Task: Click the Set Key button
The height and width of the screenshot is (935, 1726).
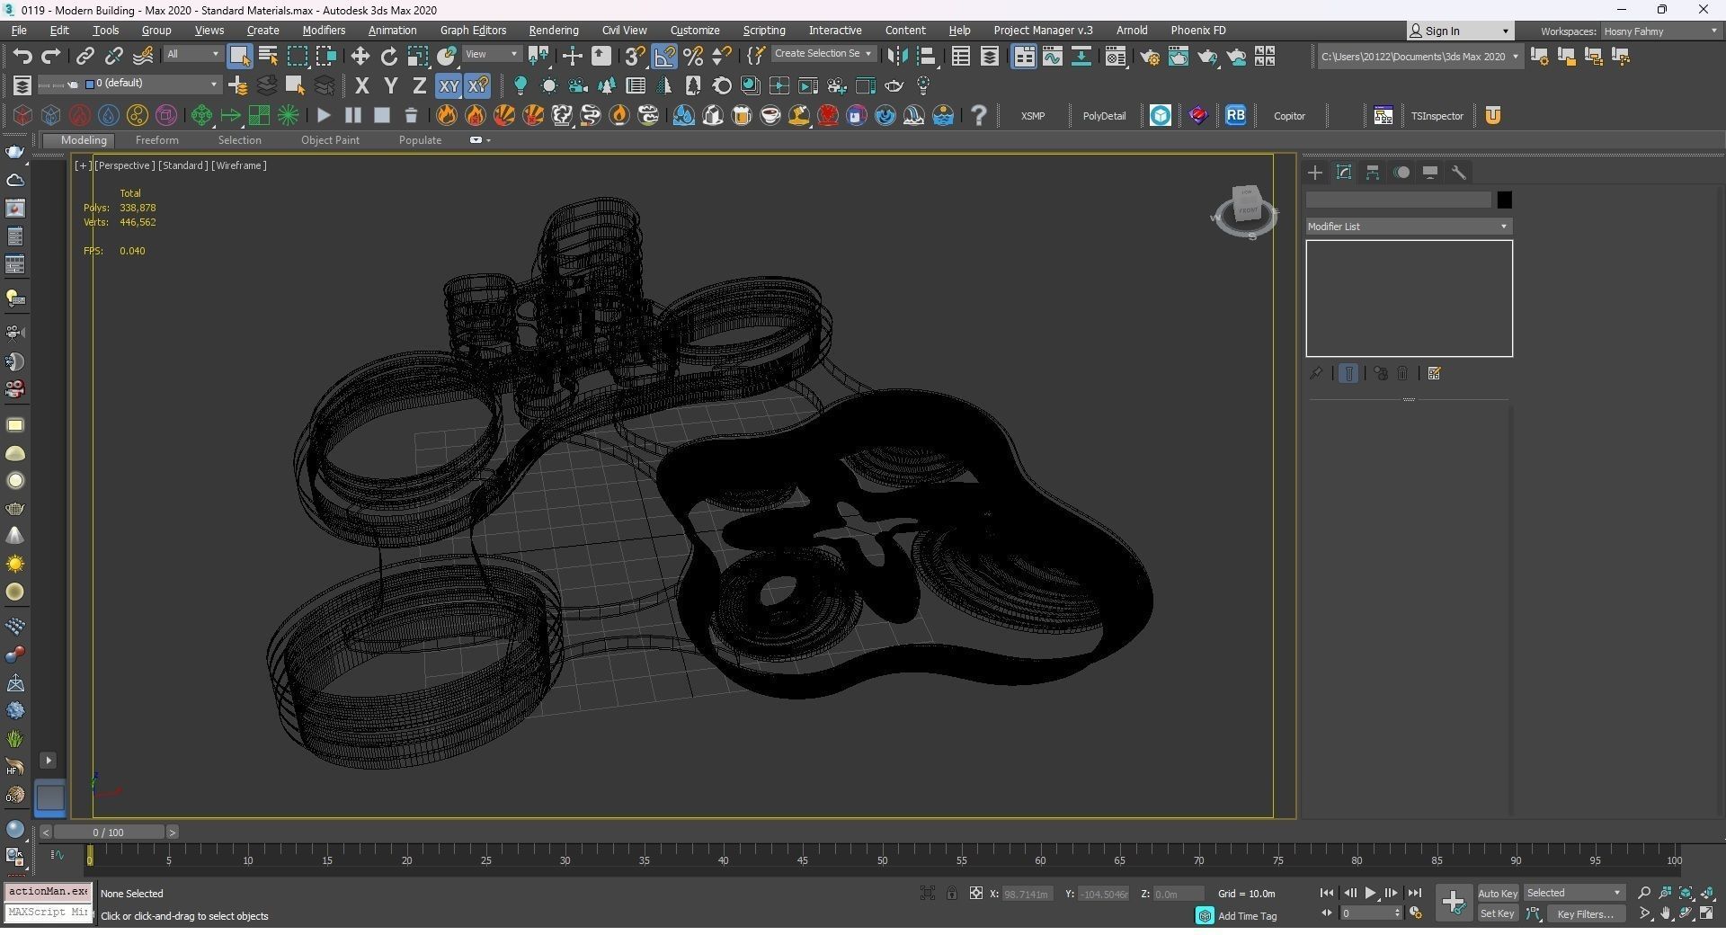Action: pyautogui.click(x=1498, y=914)
